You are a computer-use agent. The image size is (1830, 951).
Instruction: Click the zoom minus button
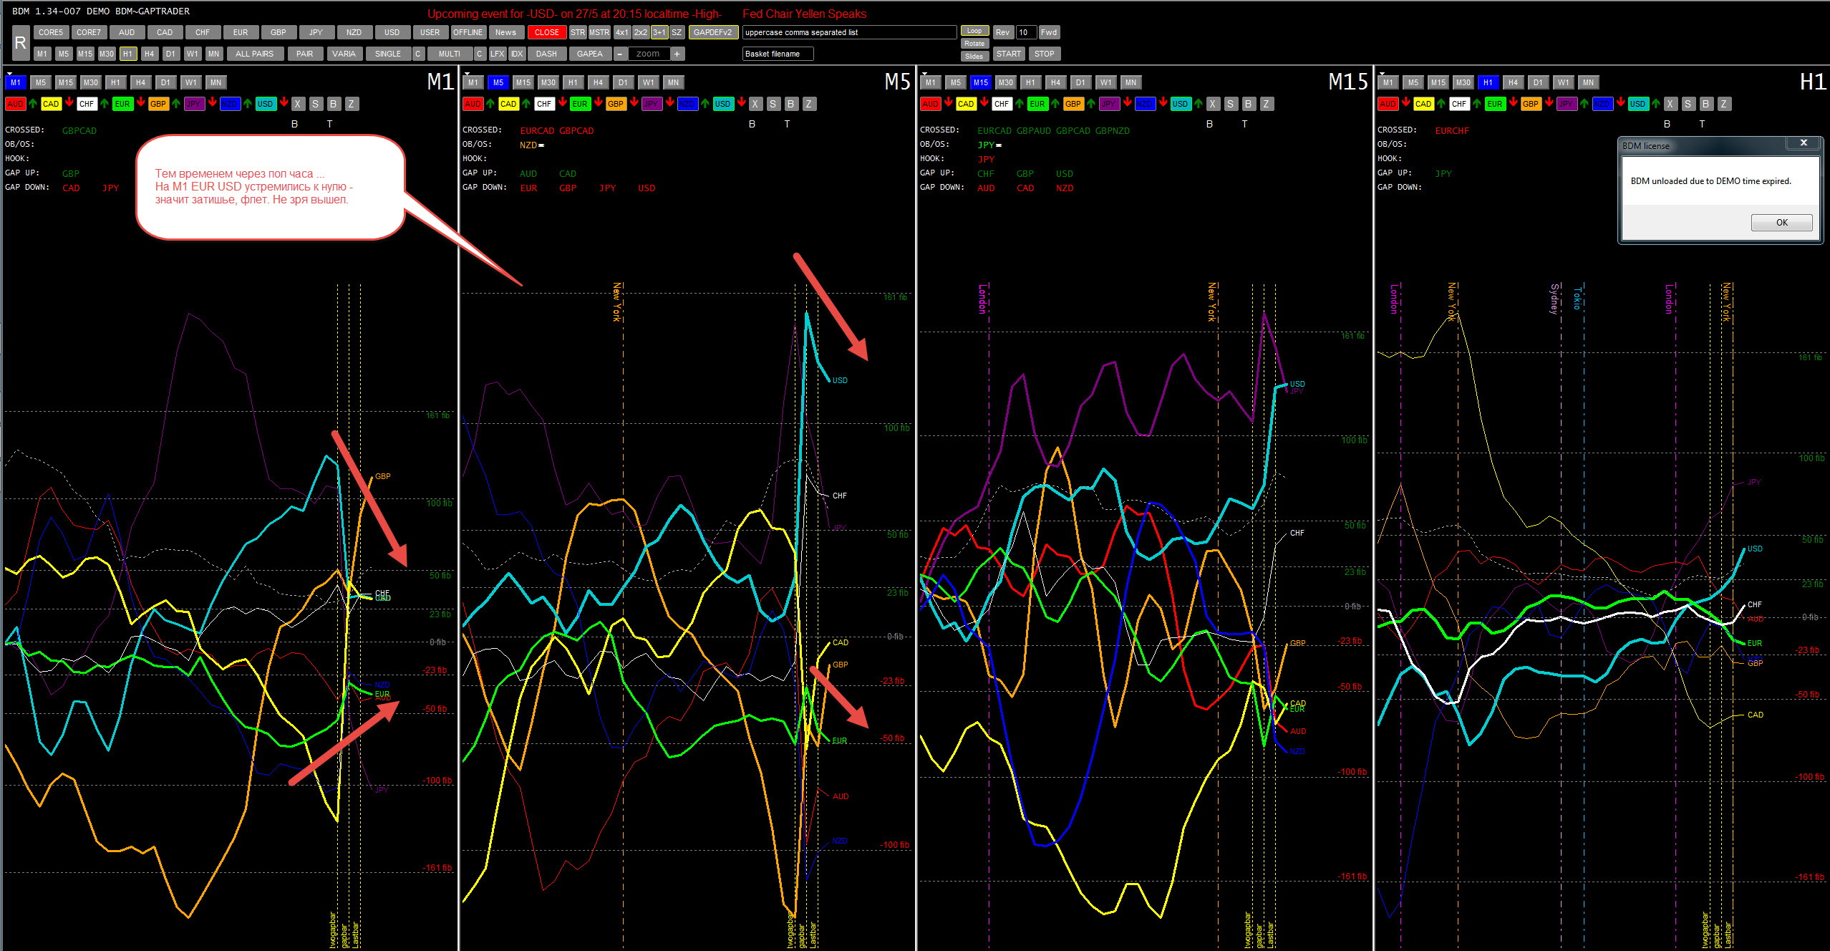pos(620,54)
